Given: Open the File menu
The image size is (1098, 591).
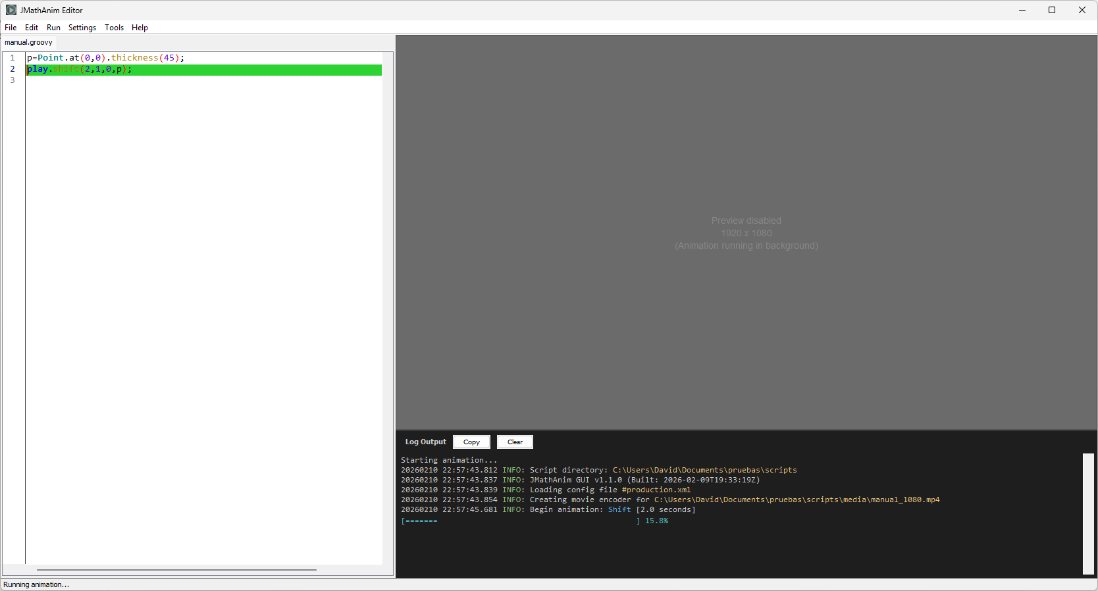Looking at the screenshot, I should coord(11,28).
